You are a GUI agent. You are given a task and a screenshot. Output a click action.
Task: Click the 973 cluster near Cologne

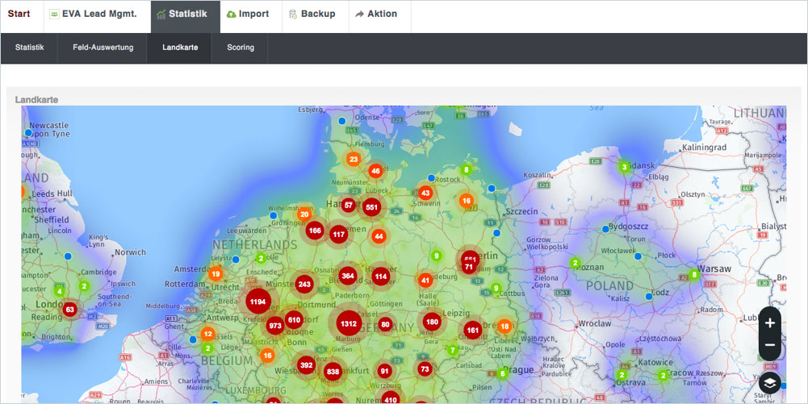(275, 326)
